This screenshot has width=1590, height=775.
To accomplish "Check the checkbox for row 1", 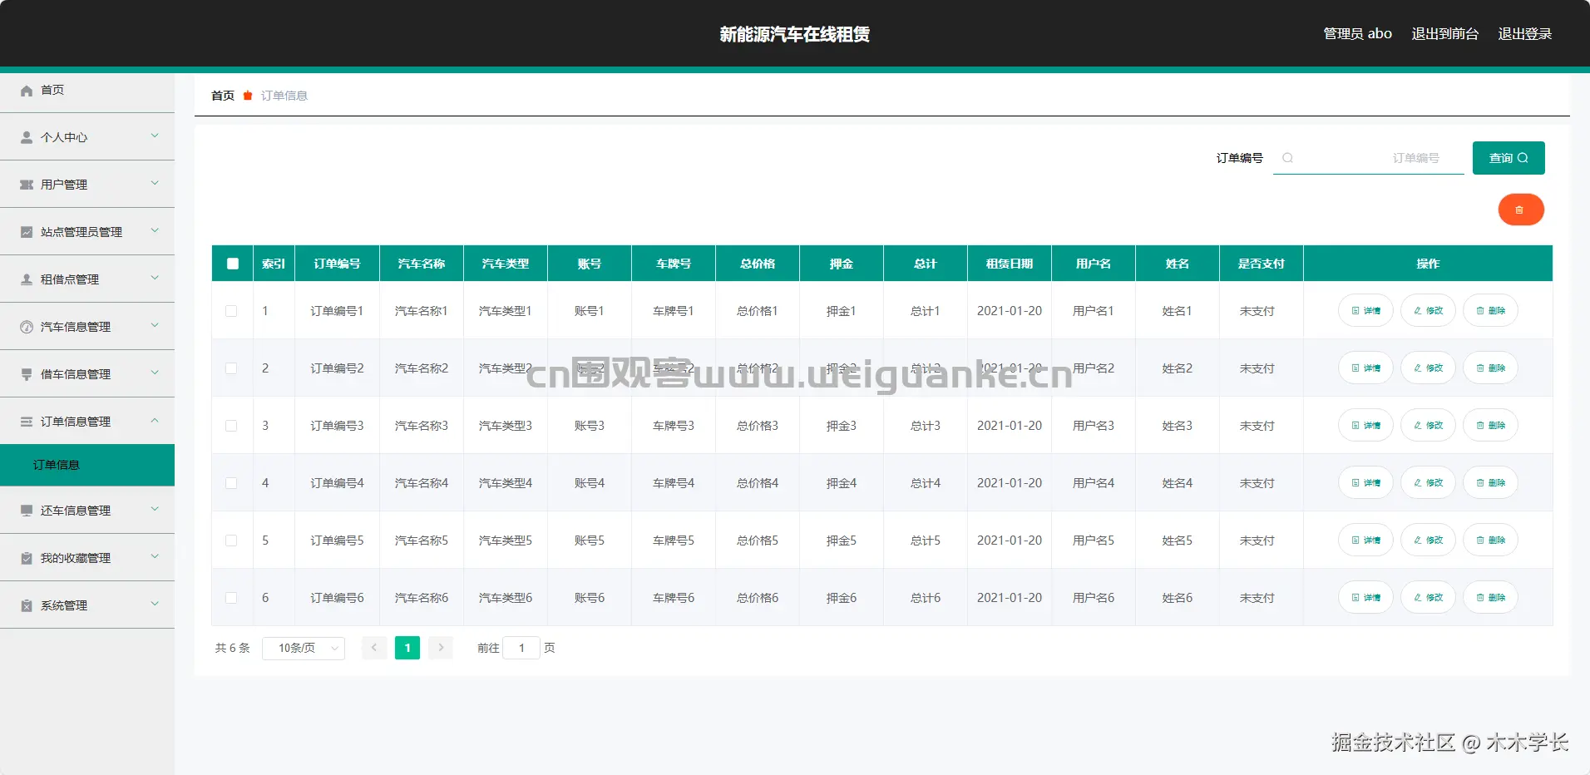I will 231,311.
